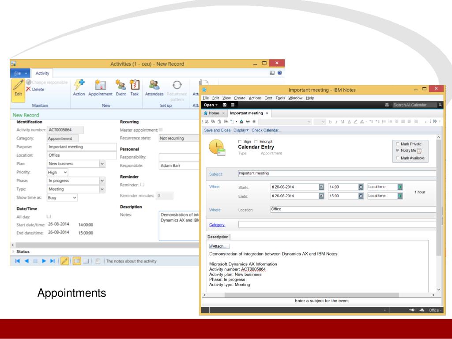Go to first record in Activities footer
Viewport: 452px width, 339px height.
click(x=17, y=261)
